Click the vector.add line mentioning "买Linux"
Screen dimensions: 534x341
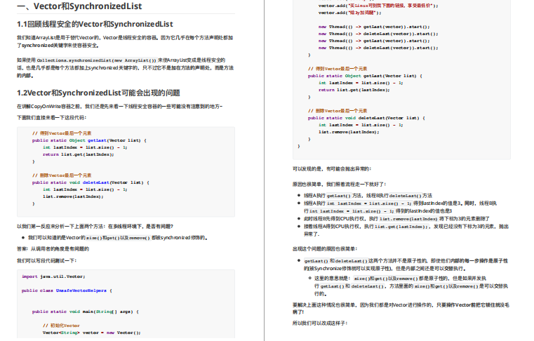click(x=378, y=6)
